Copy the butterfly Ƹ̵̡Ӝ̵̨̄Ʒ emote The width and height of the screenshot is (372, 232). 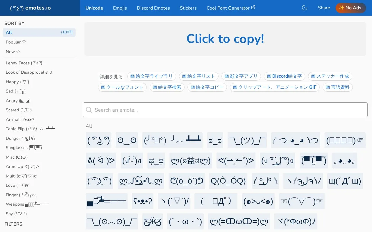(x=153, y=222)
